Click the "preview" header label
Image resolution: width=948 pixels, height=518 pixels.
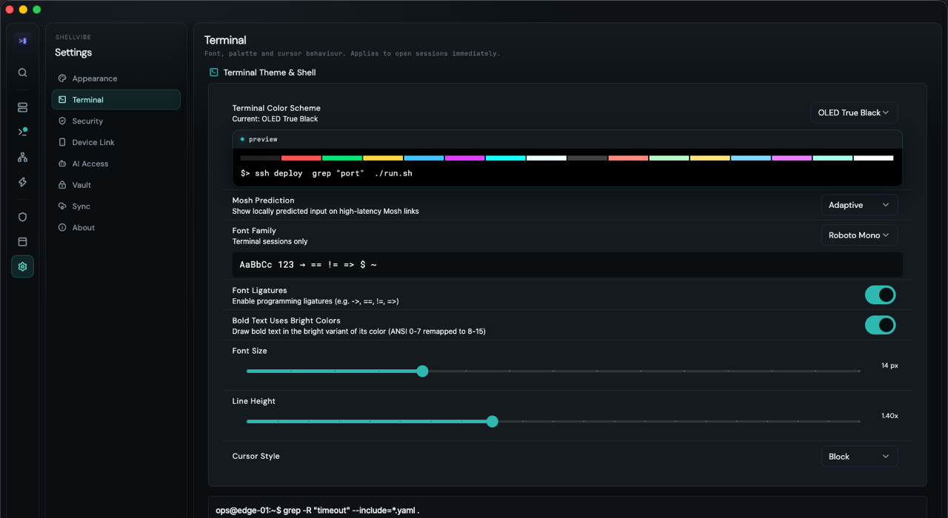click(263, 139)
